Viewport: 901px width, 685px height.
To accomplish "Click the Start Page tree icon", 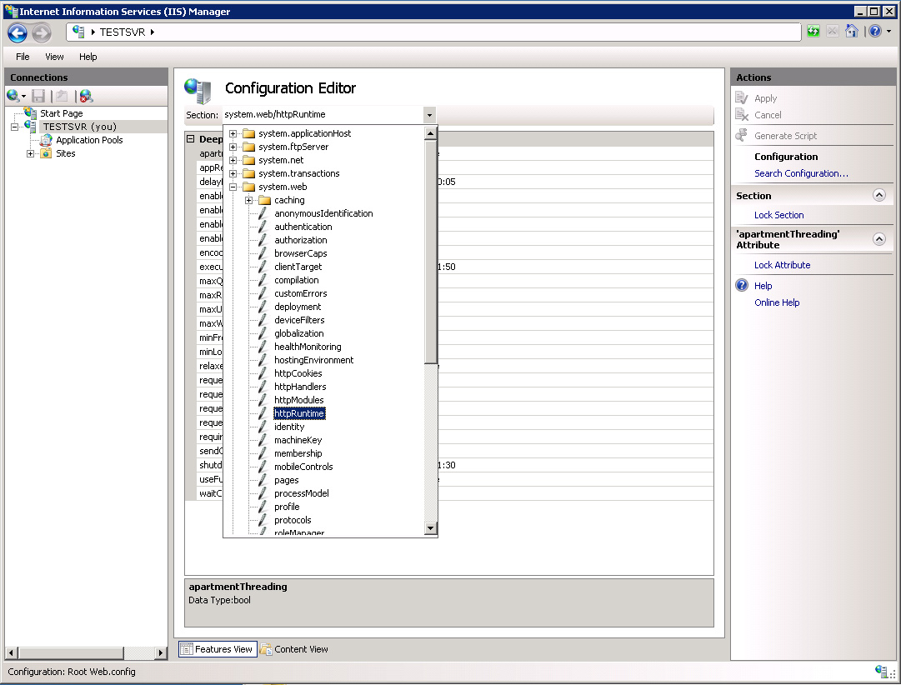I will coord(31,112).
